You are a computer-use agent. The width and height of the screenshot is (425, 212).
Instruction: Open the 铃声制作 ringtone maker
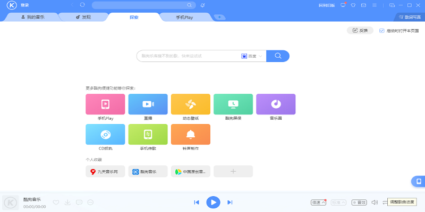(190, 134)
